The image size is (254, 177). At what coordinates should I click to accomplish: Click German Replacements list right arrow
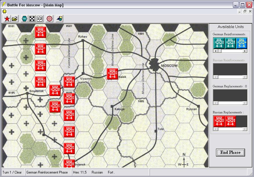pos(245,103)
